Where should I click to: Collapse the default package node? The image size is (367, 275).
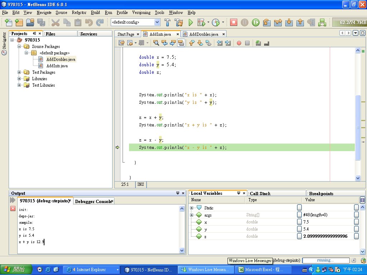click(26, 53)
